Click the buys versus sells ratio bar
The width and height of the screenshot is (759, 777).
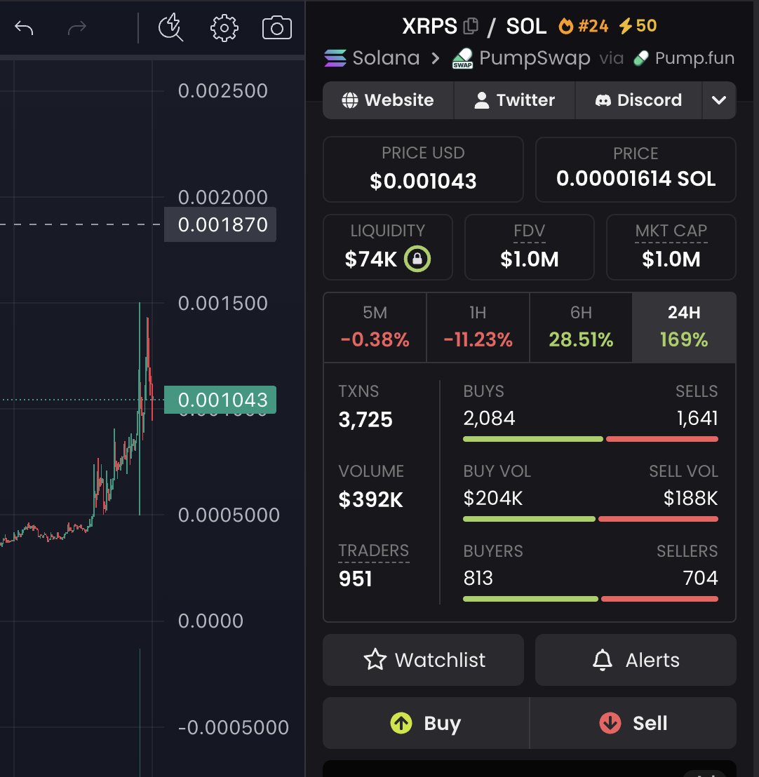591,439
